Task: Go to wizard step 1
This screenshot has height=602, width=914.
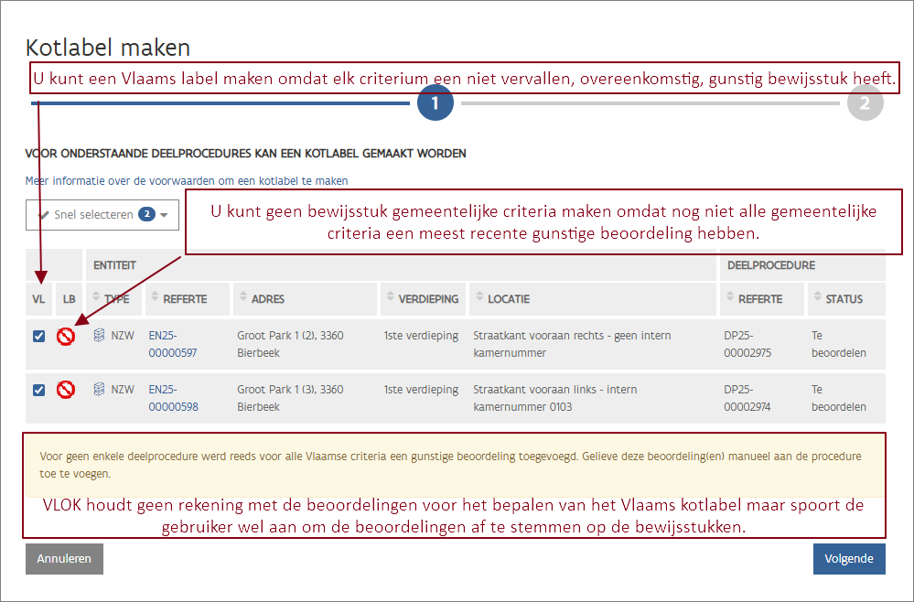Action: tap(435, 104)
